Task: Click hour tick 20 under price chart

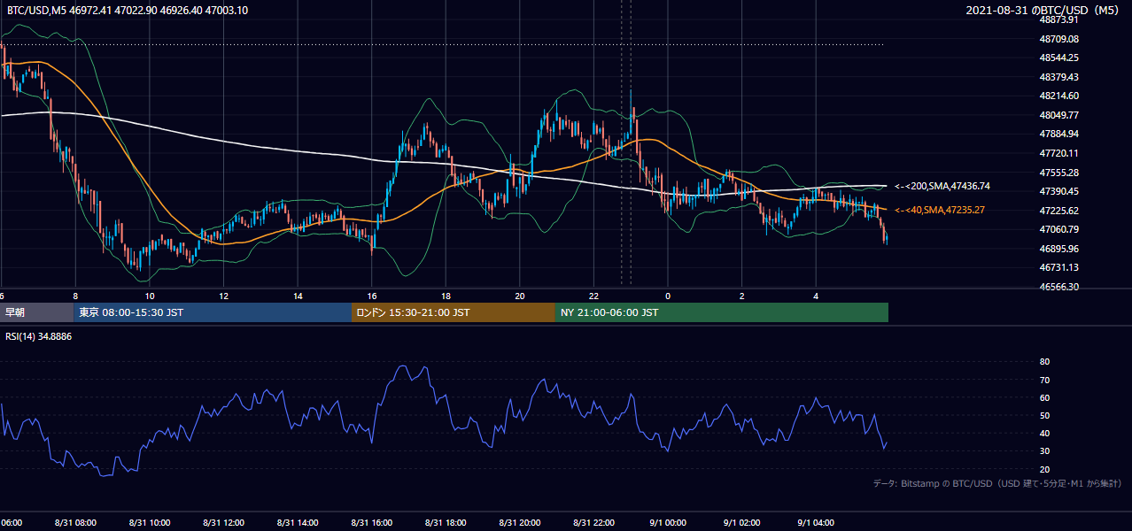Action: pyautogui.click(x=520, y=296)
